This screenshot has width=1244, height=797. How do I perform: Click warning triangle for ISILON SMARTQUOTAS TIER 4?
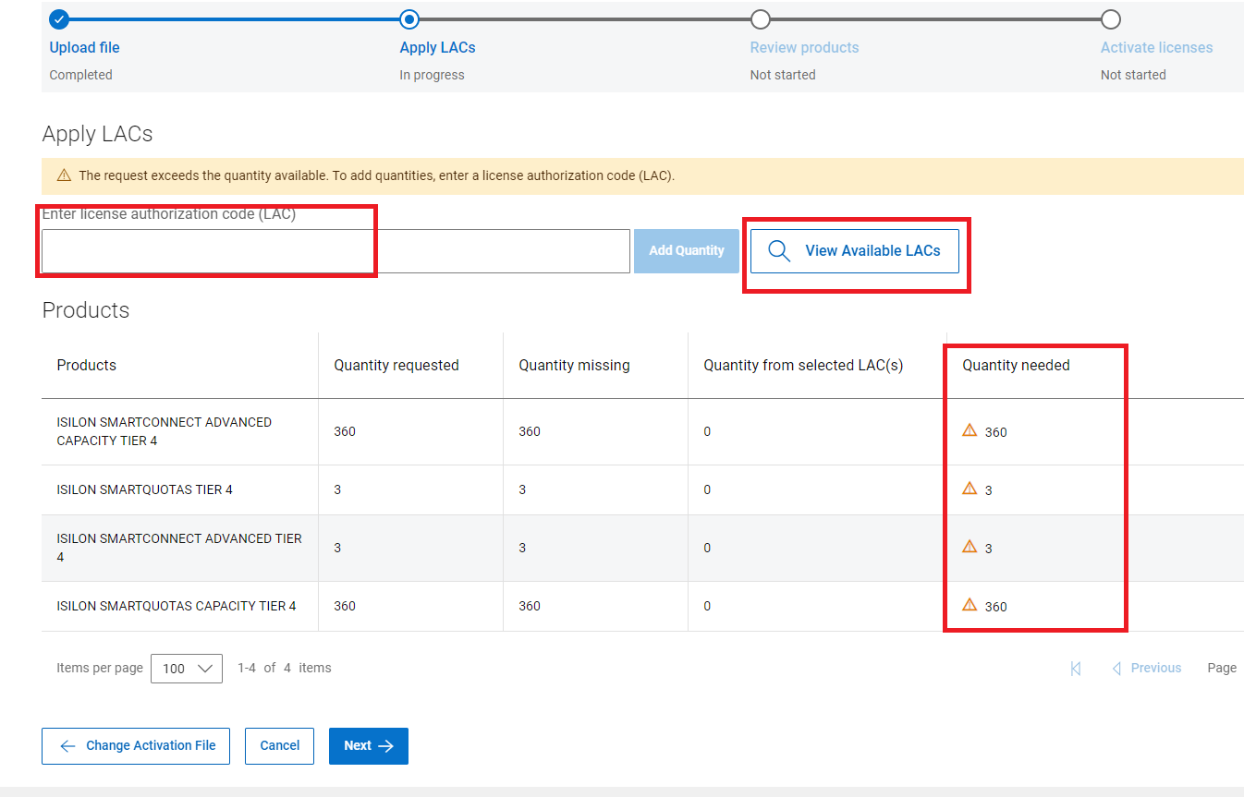point(970,489)
